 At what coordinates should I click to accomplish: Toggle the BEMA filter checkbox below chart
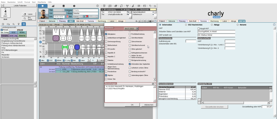click(56, 60)
